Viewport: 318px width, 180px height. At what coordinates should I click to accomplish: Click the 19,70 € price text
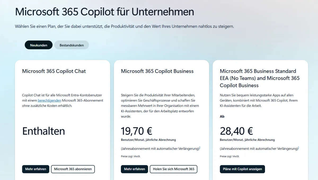pyautogui.click(x=136, y=131)
